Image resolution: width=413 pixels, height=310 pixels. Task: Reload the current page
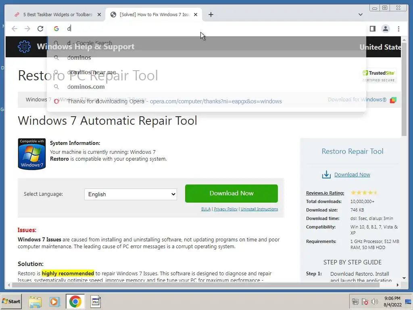click(x=40, y=29)
